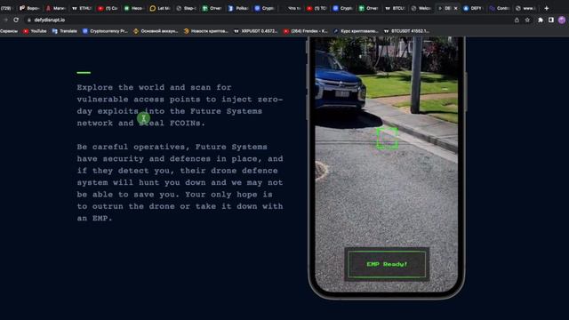The image size is (569, 320).
Task: Switch to the Welco tab
Action: [421, 8]
